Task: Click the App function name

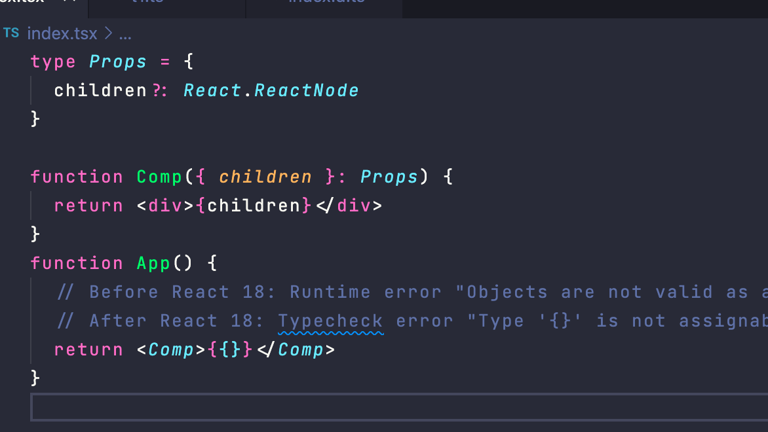Action: pos(154,263)
